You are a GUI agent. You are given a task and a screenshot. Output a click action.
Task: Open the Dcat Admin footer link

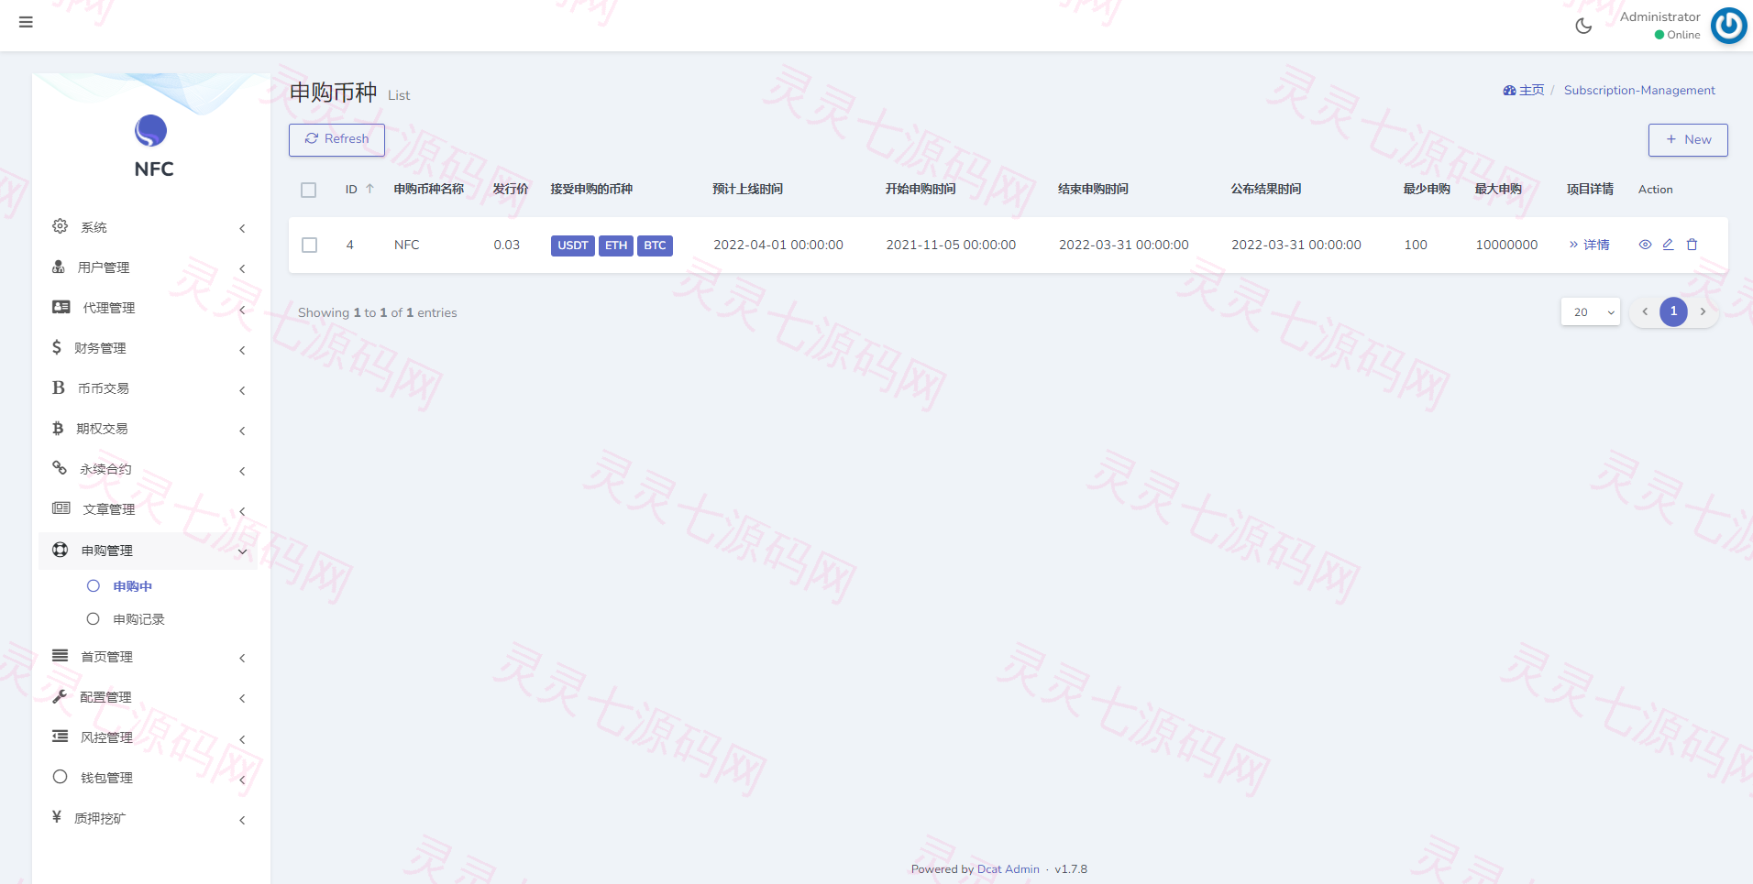(1009, 869)
